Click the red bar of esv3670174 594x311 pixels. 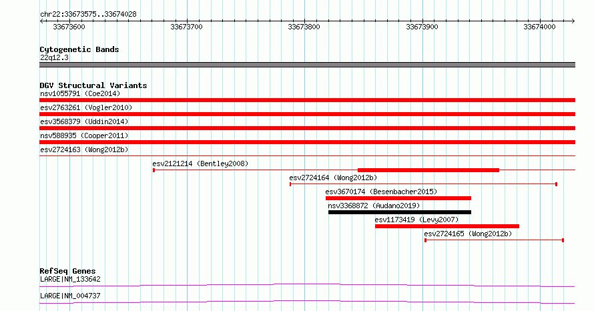(x=398, y=198)
